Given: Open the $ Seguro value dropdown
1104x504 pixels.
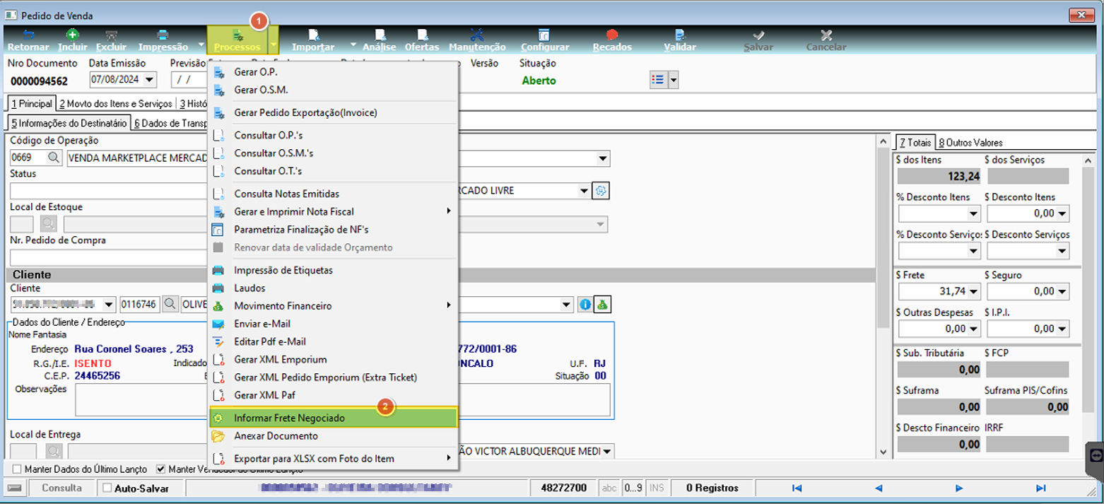Looking at the screenshot, I should click(x=1062, y=291).
